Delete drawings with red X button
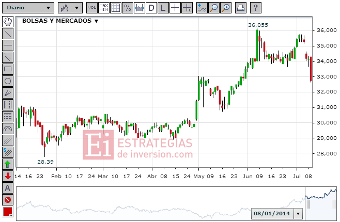This screenshot has width=340, height=222. (8, 200)
